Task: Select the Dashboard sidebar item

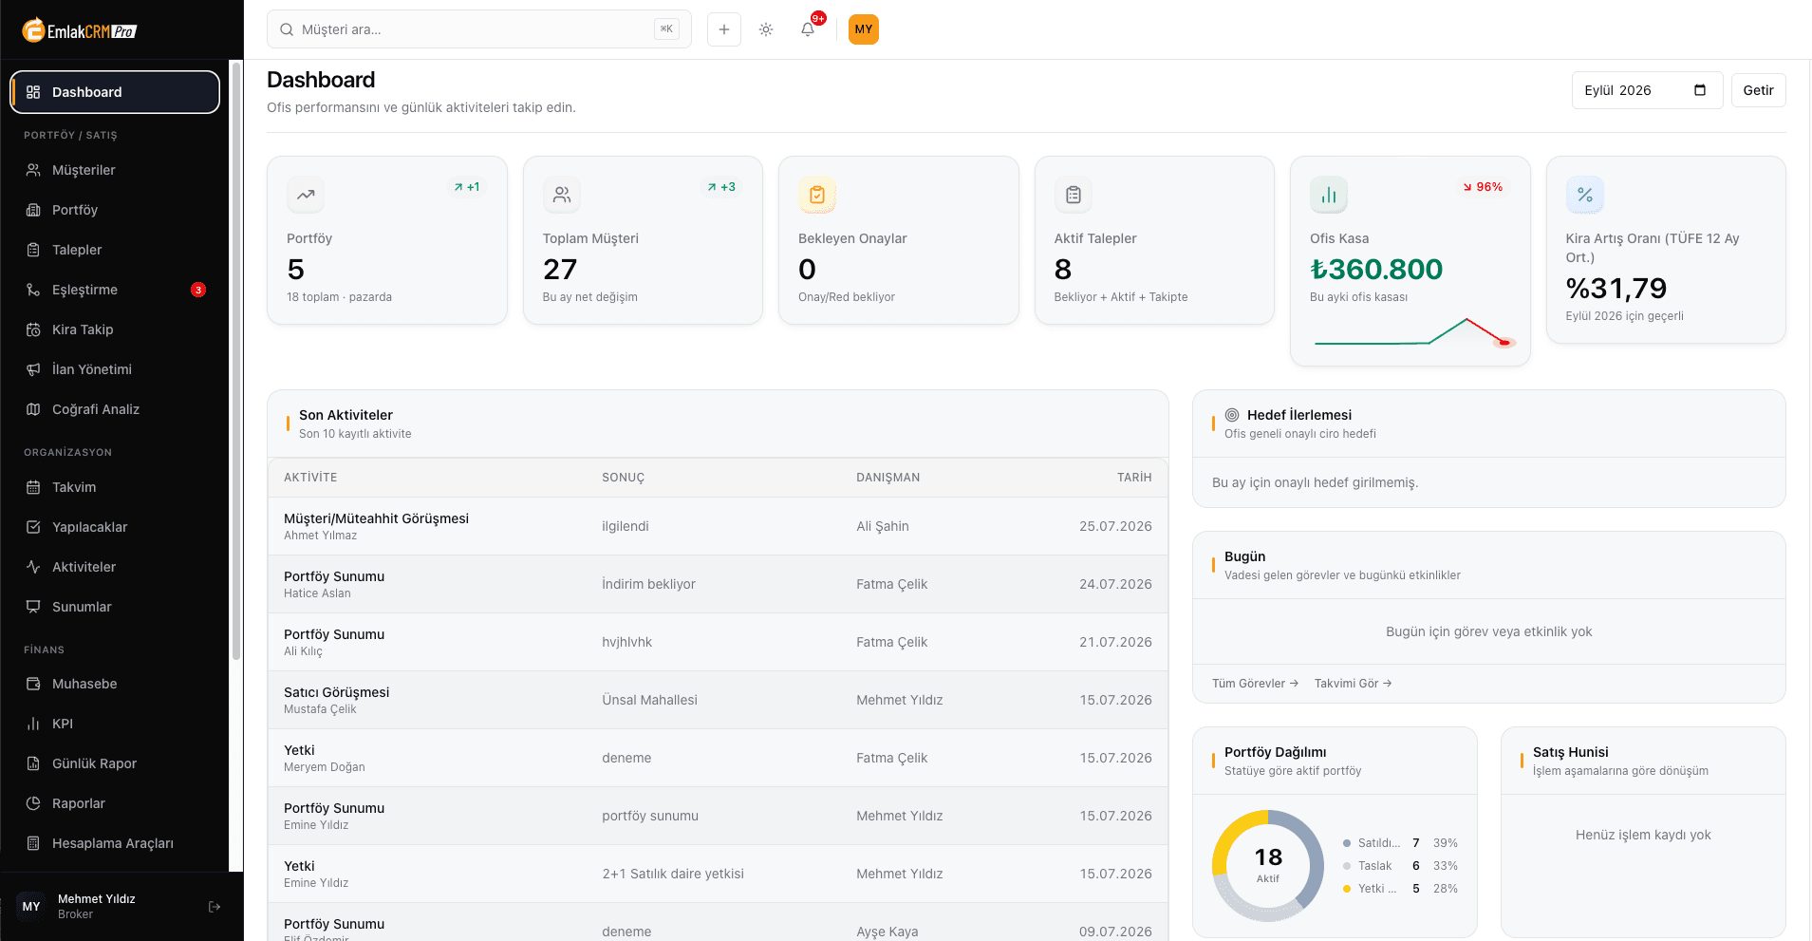Action: click(115, 92)
